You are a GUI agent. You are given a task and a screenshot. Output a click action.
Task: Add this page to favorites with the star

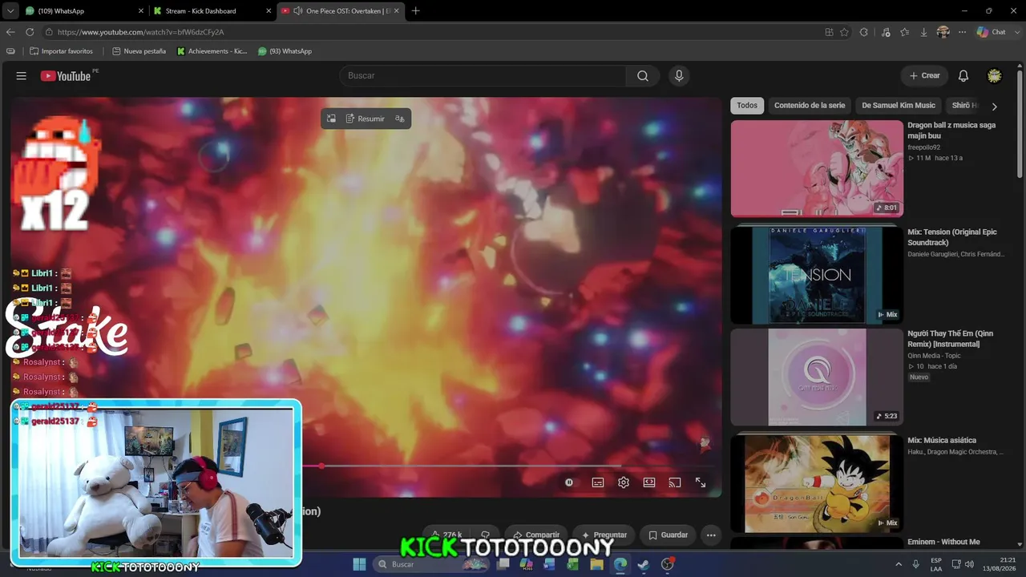pyautogui.click(x=844, y=32)
